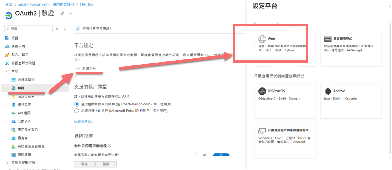The height and width of the screenshot is (170, 392).
Task: Click the info icon next to 允許公用用戶端流程
Action: (110, 145)
